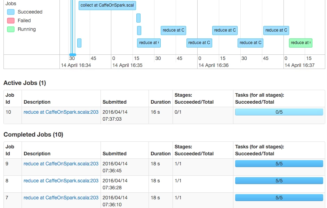This screenshot has width=327, height=208.
Task: Select the green running 'reduce at' timeline bar
Action: click(x=301, y=43)
